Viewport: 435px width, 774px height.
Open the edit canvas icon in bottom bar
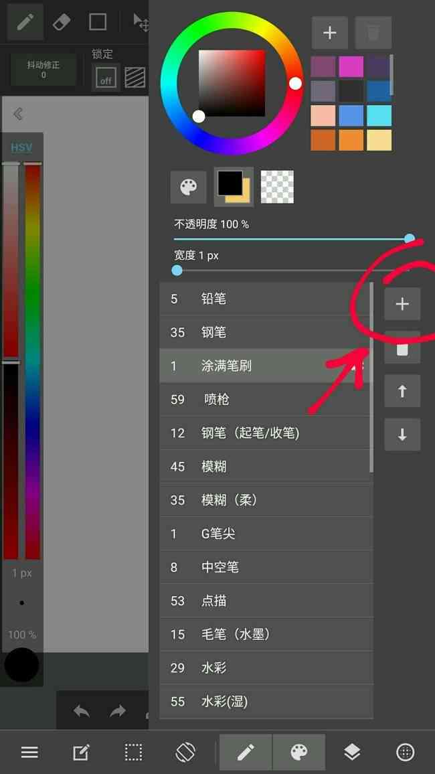coord(81,753)
